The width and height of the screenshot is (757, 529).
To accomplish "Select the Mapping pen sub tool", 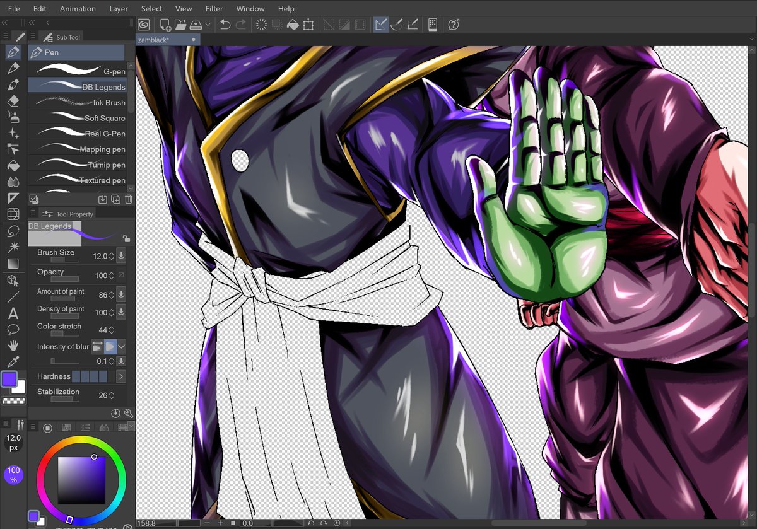I will coord(78,149).
